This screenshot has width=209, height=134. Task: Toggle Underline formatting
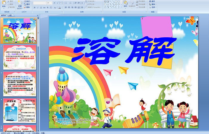click(x=41, y=7)
